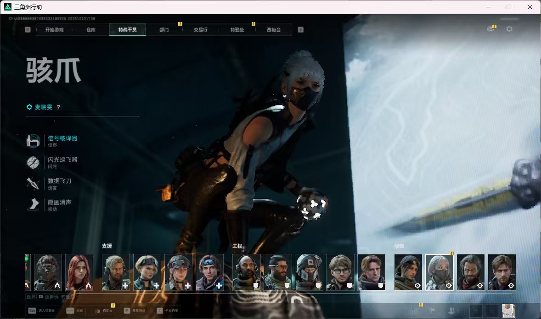The image size is (541, 319).
Task: Open the 开始游戏 tab
Action: (x=55, y=30)
